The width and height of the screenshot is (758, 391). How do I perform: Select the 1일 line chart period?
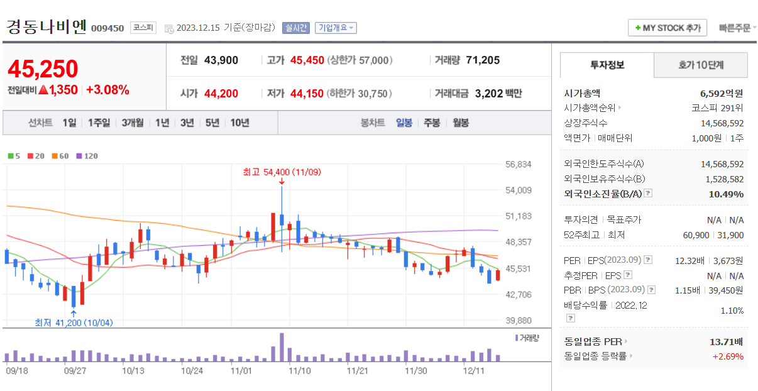69,123
